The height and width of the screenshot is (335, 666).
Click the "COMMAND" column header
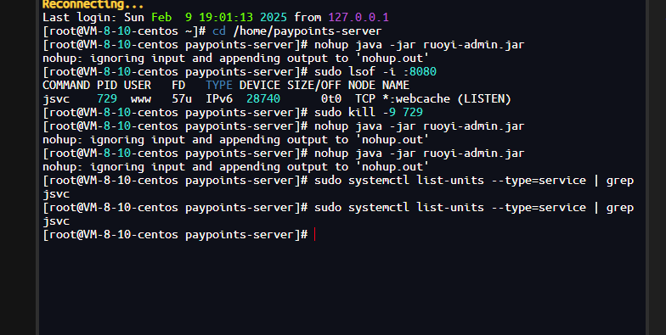(x=66, y=85)
